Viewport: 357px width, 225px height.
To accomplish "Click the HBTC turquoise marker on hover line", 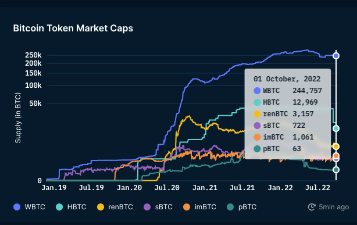I will coord(336,128).
